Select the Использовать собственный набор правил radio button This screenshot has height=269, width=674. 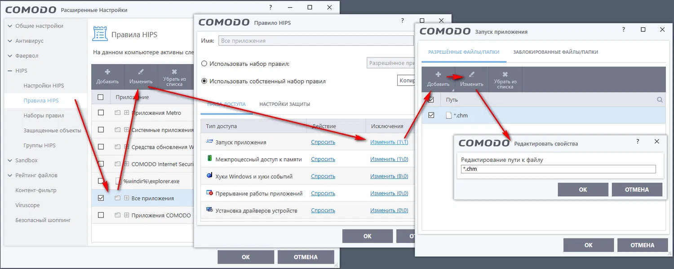pyautogui.click(x=204, y=81)
